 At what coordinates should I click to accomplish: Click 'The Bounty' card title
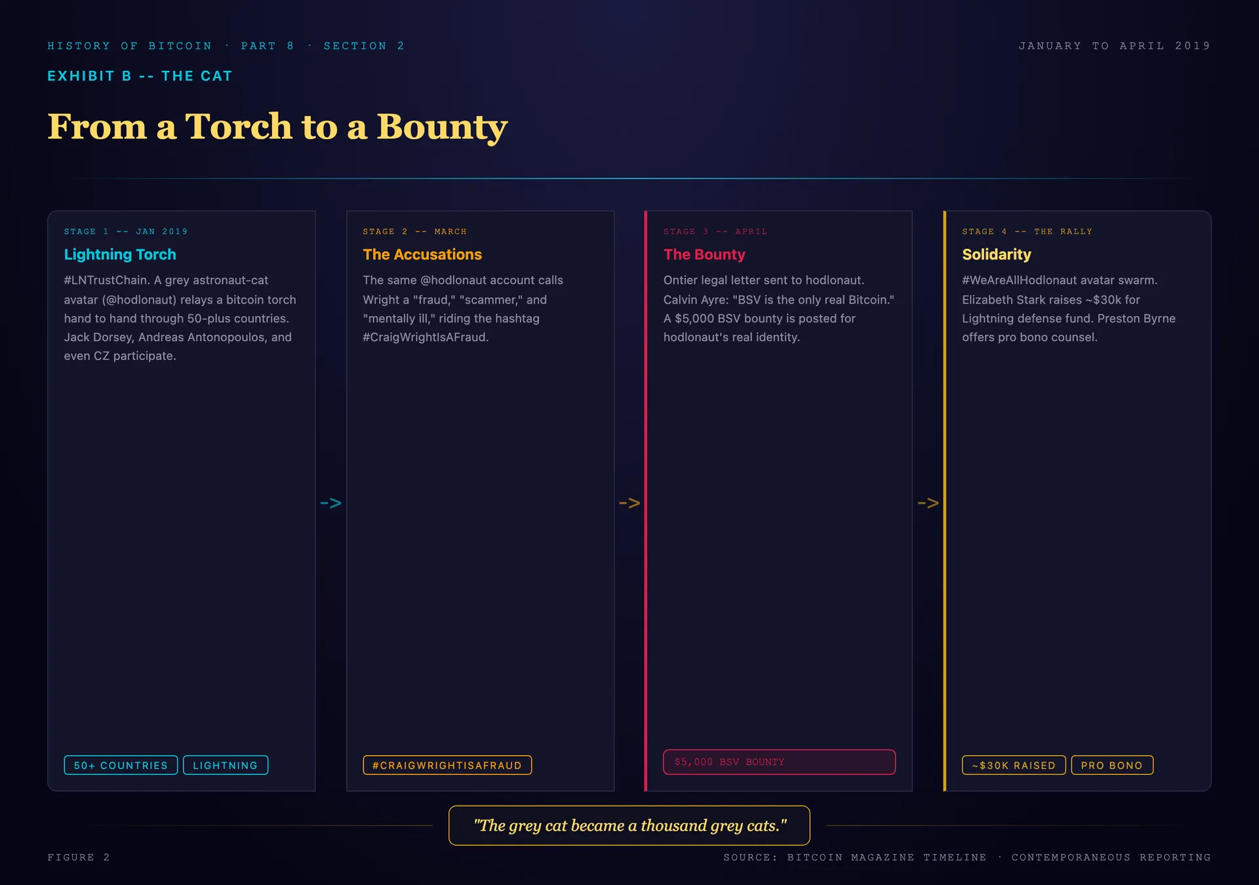click(x=704, y=254)
